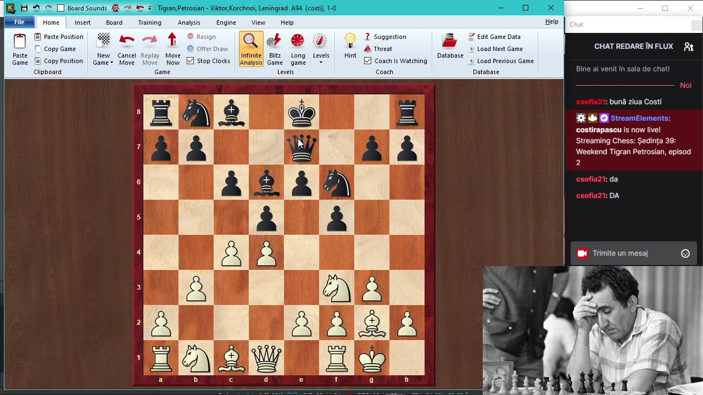Toggle Infinite Analysis magnifier mode
The height and width of the screenshot is (395, 703).
coord(251,49)
